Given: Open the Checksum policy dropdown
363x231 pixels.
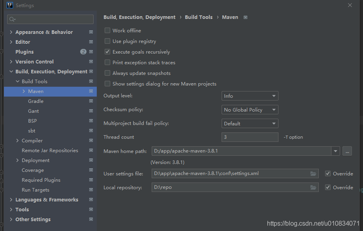Looking at the screenshot, I should (x=250, y=110).
